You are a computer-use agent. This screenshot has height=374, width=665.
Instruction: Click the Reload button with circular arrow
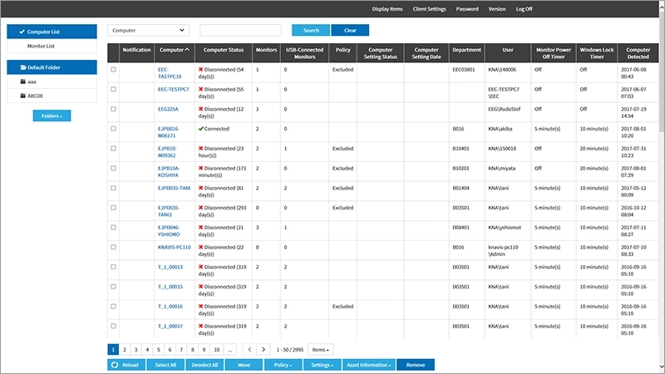coord(126,365)
